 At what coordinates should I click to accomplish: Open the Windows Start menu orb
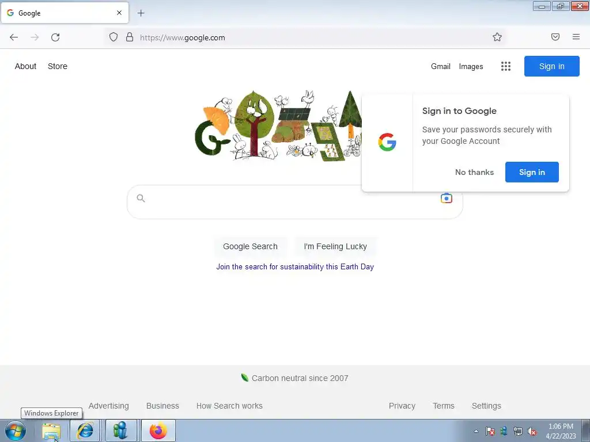pyautogui.click(x=16, y=430)
